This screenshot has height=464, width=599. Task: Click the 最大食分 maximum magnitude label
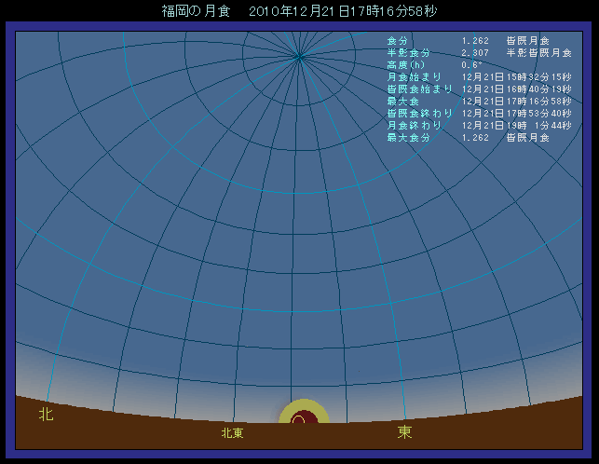click(x=410, y=138)
